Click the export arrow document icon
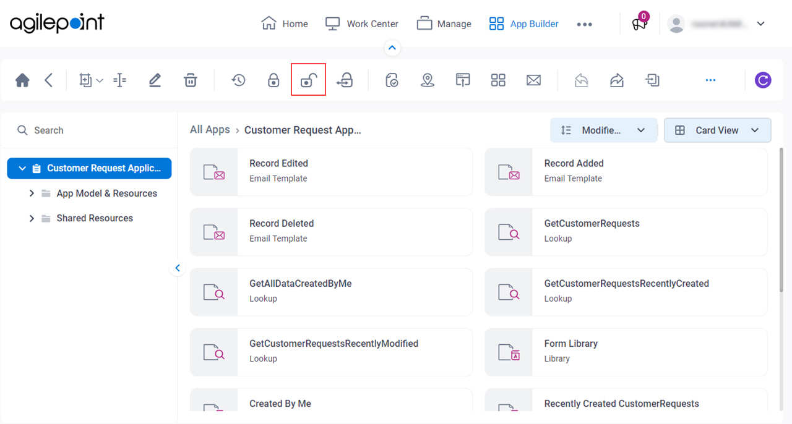792x424 pixels. pyautogui.click(x=652, y=80)
